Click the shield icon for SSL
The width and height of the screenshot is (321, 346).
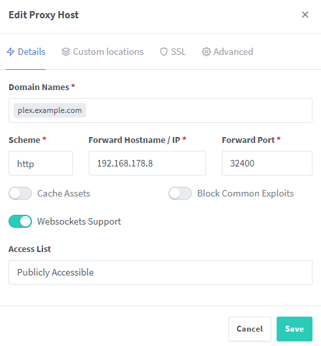[164, 52]
